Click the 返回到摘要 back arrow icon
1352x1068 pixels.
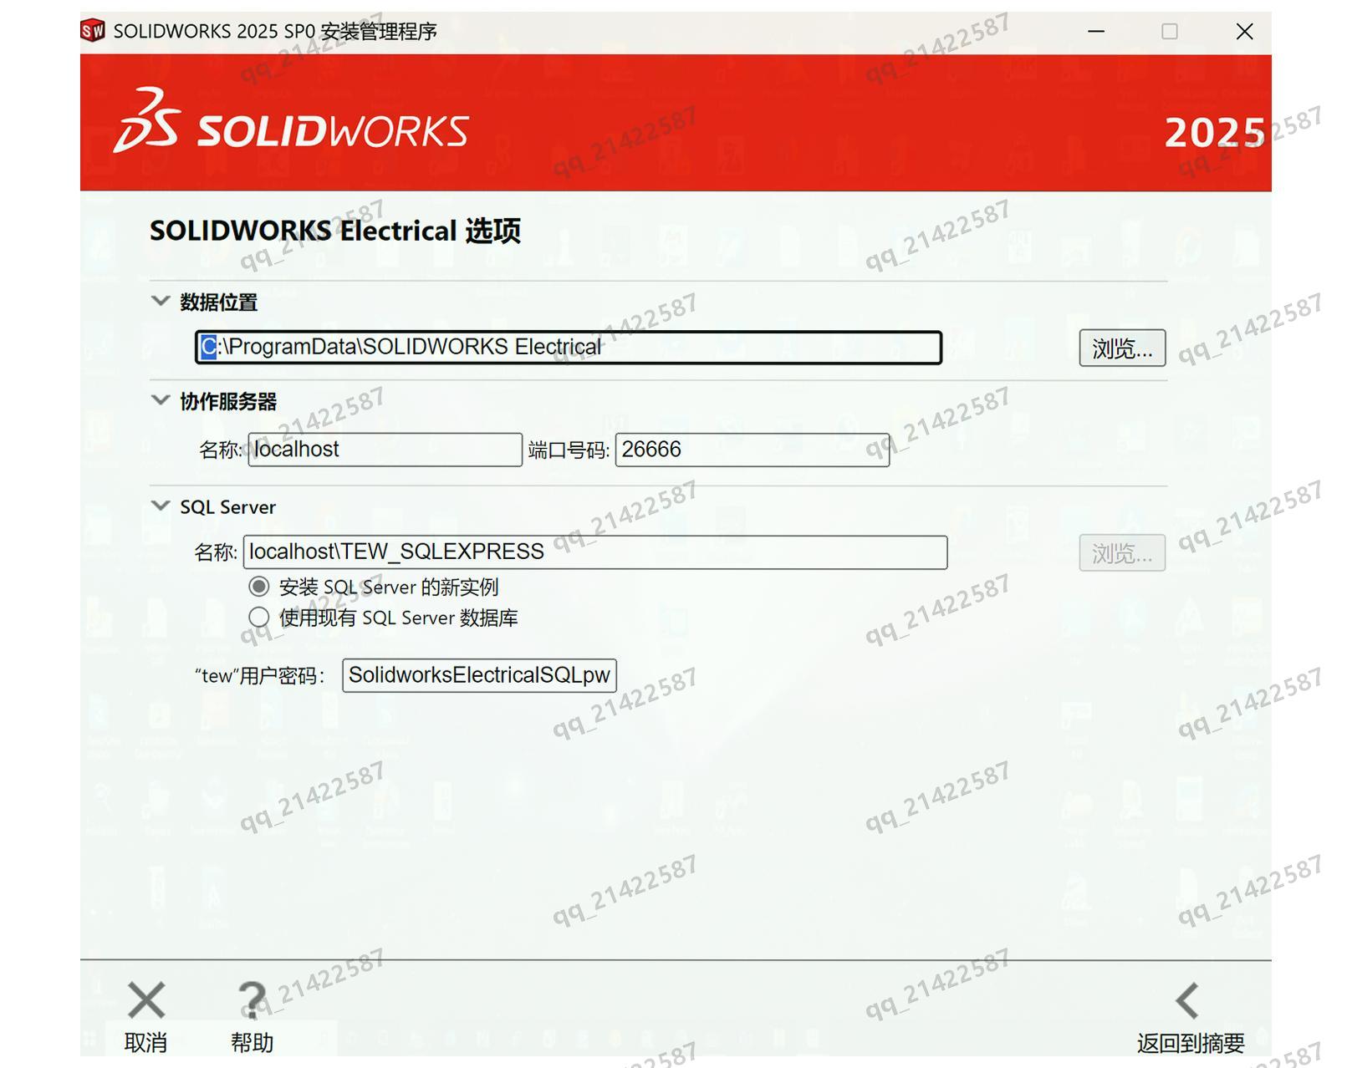[1188, 1000]
